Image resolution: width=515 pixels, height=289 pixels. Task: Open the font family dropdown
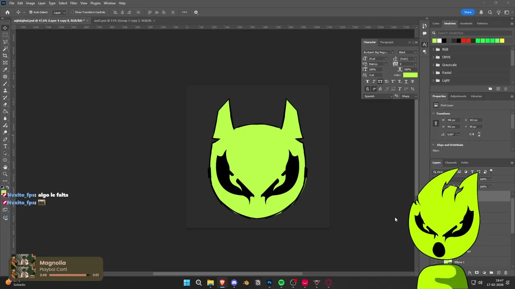378,52
